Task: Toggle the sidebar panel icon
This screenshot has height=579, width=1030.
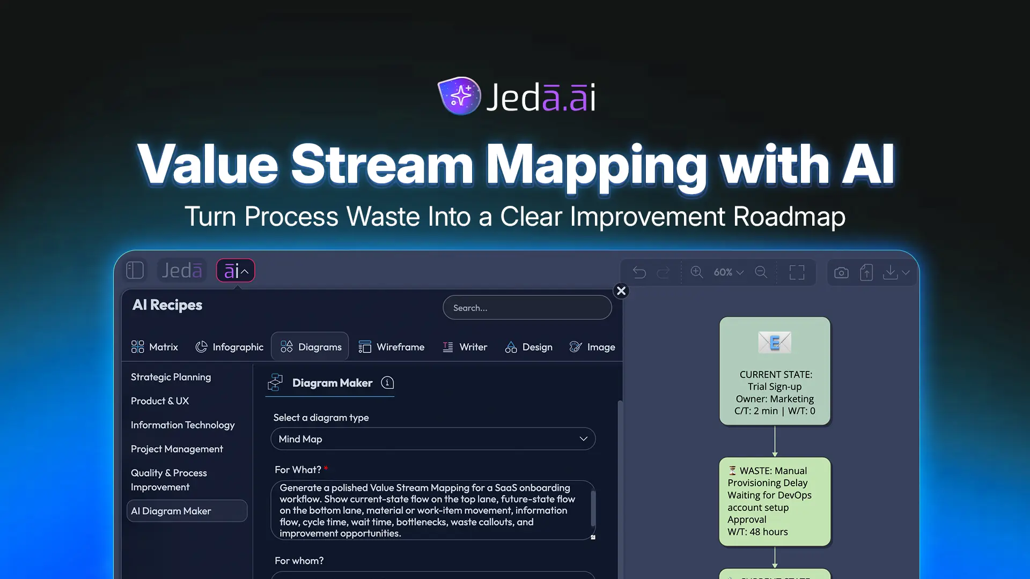Action: pyautogui.click(x=135, y=270)
